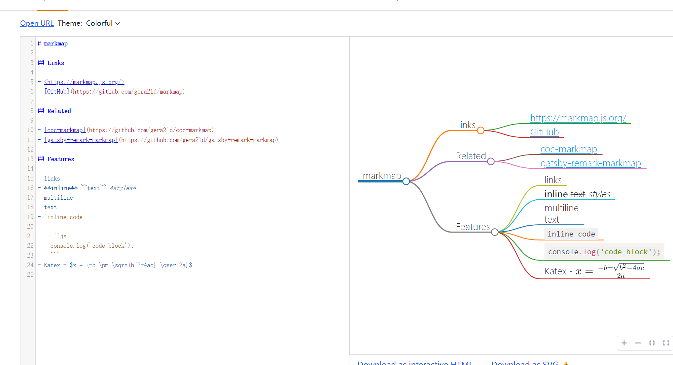Open the GitHub link in the mindmap
The image size is (673, 365).
click(x=544, y=132)
